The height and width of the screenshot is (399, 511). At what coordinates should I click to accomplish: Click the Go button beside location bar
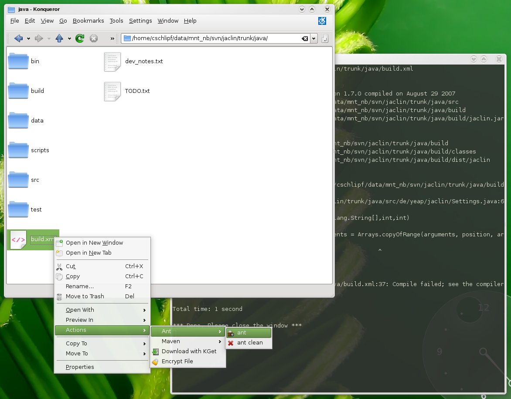pyautogui.click(x=324, y=38)
